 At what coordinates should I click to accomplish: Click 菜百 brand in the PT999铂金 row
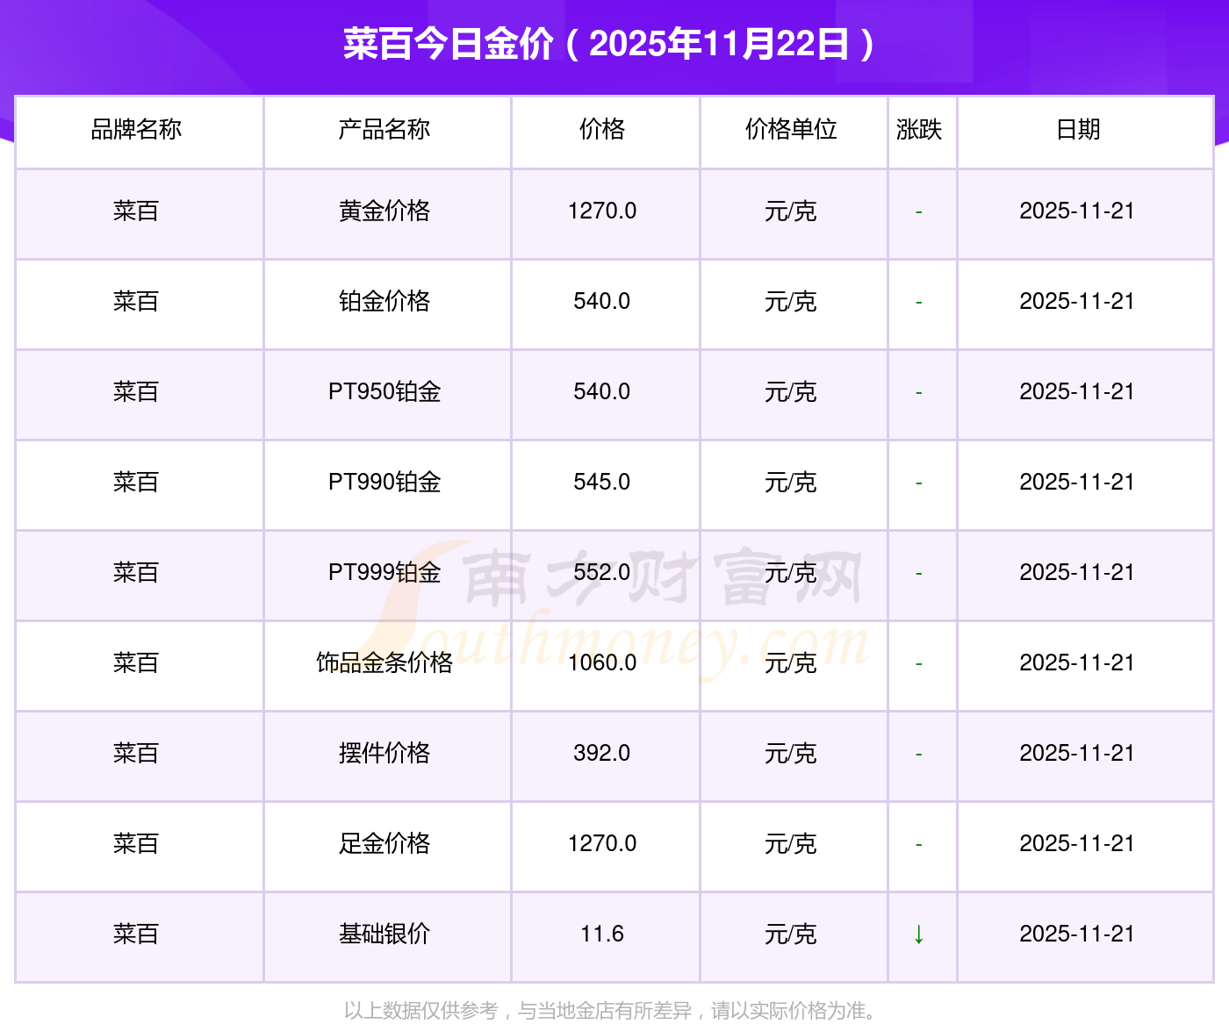tap(136, 573)
